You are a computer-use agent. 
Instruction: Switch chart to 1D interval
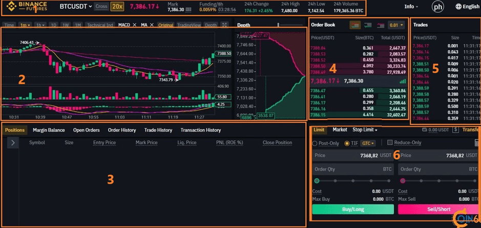pyautogui.click(x=53, y=25)
